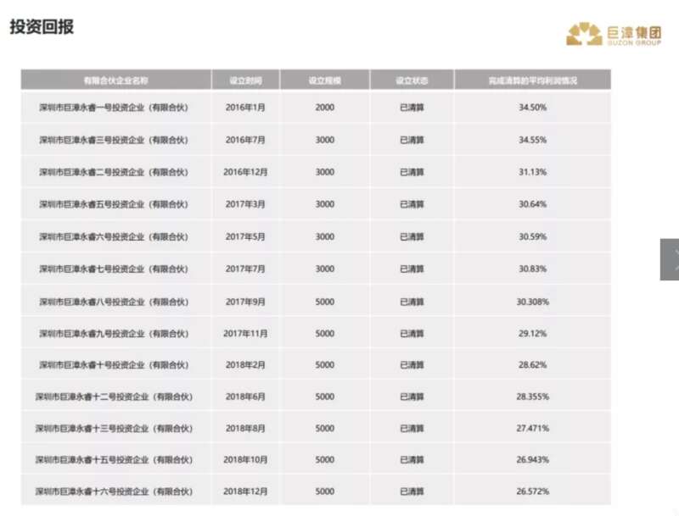
Task: Select the 完成清算的平均利润情况 column header
Action: (x=533, y=80)
